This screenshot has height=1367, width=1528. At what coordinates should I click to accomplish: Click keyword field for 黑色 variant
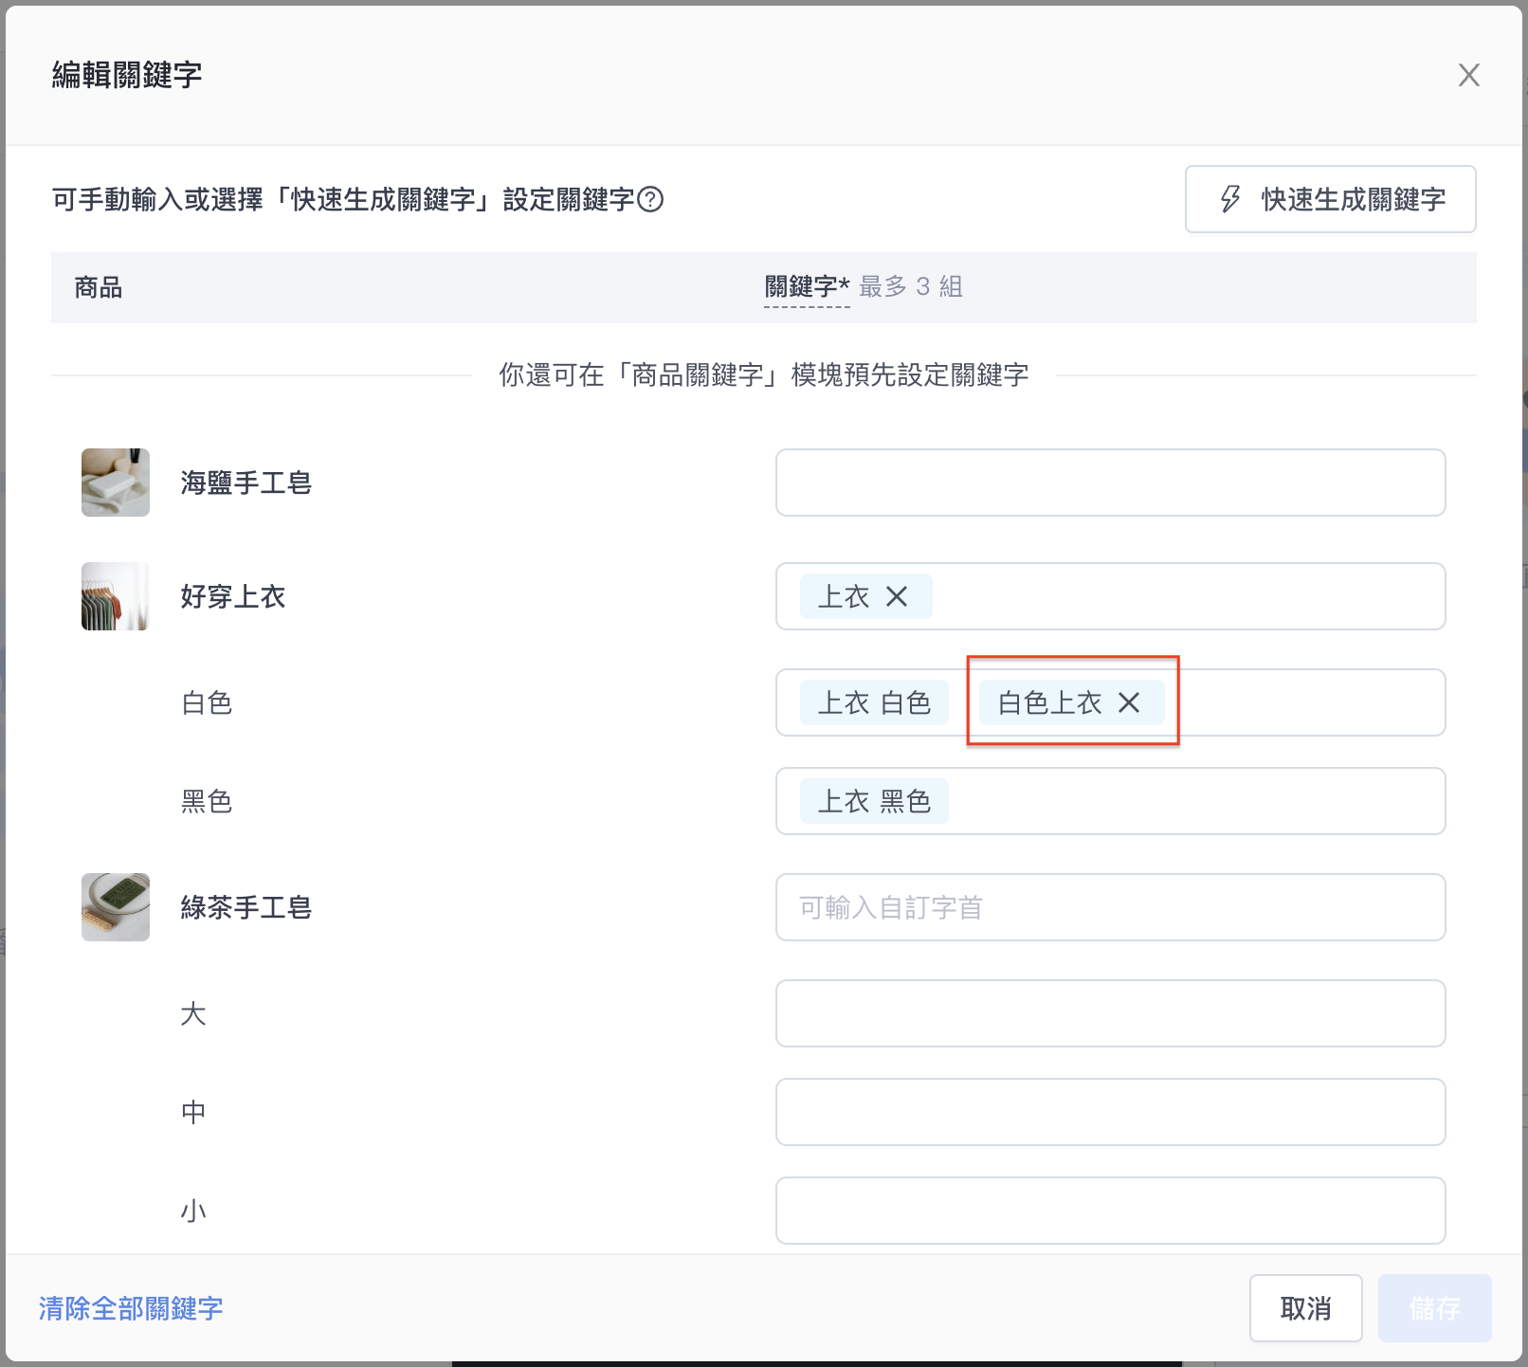point(1110,801)
